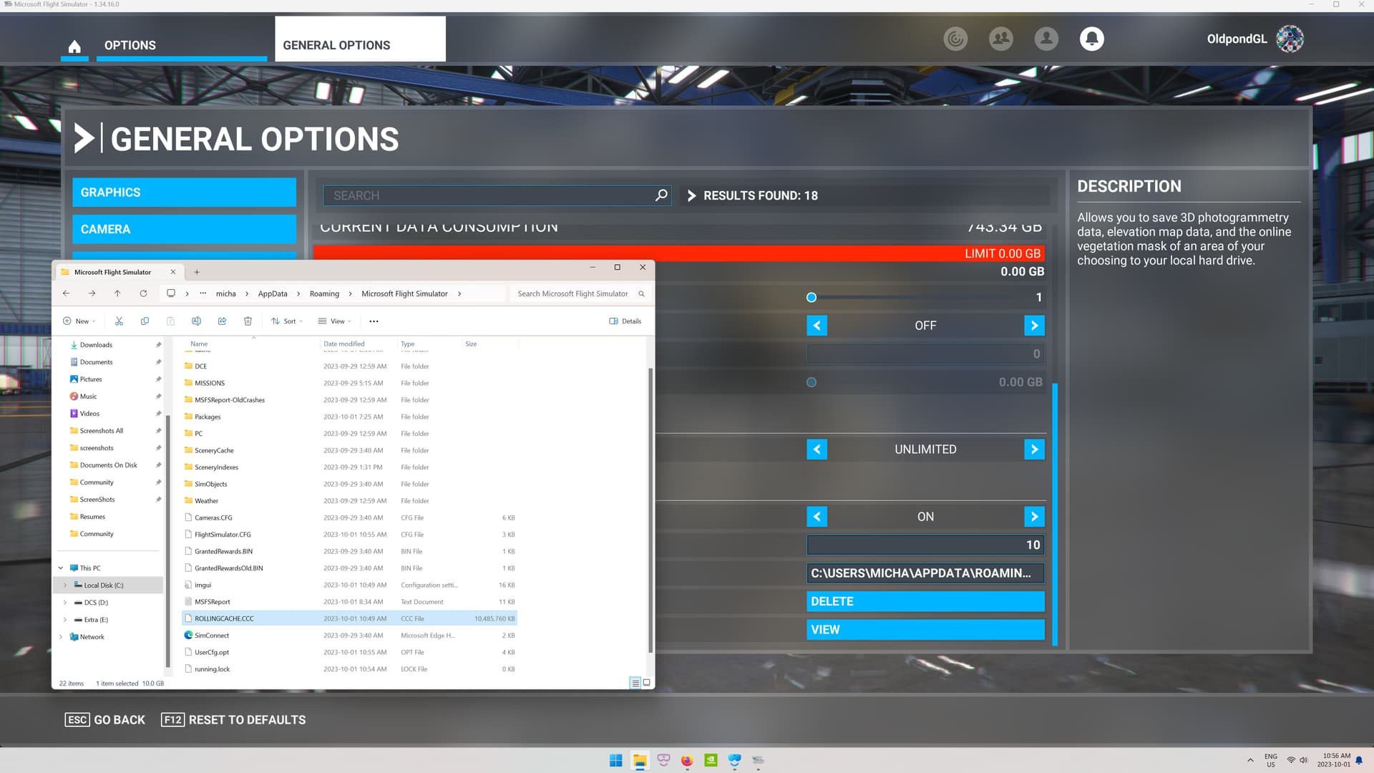Open the rewards spiral icon in header
Screen dimensions: 1374x773
tap(955, 39)
